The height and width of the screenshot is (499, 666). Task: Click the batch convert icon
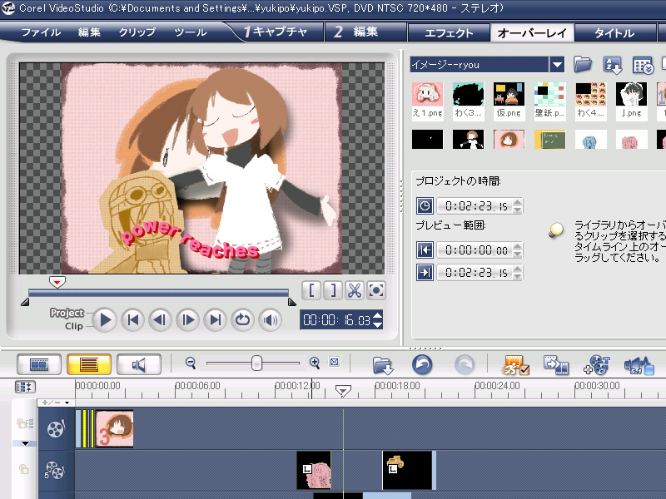click(556, 365)
